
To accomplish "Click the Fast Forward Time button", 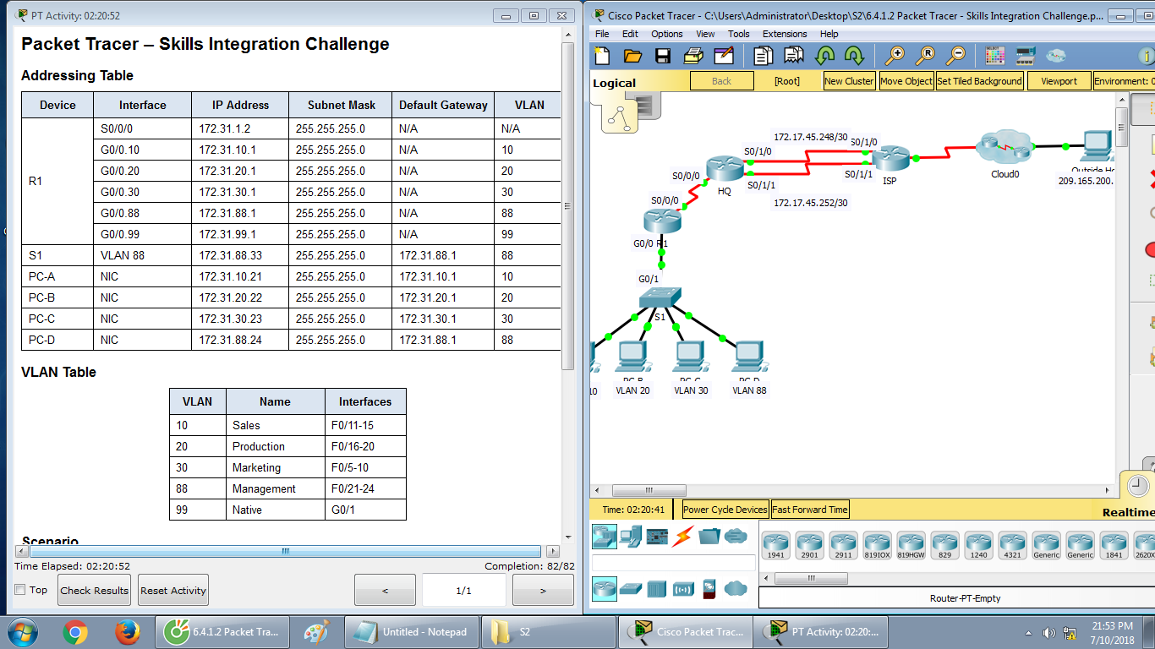I will click(x=810, y=510).
